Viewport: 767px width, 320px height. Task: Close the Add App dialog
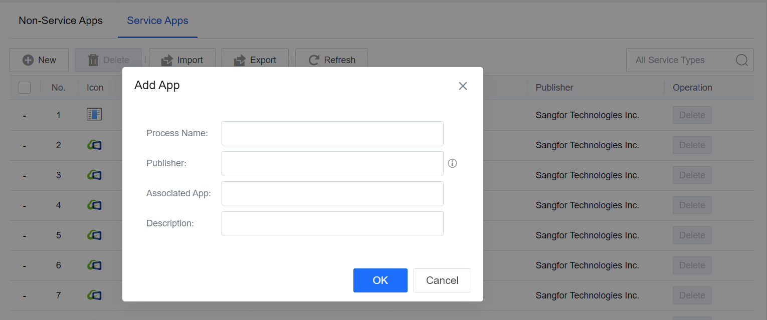coord(463,86)
